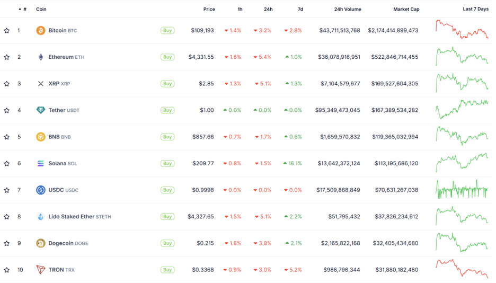496x283 pixels.
Task: Click the Tether logo icon
Action: point(40,110)
